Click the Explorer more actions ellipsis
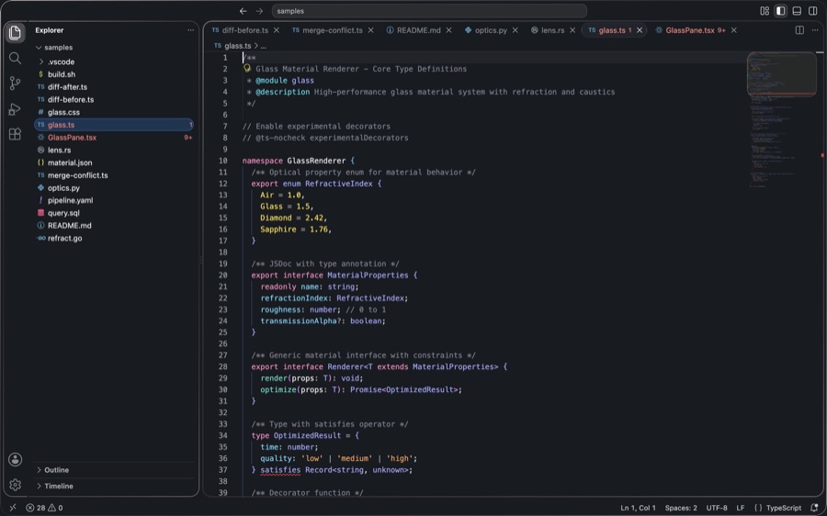Image resolution: width=827 pixels, height=516 pixels. (x=190, y=30)
